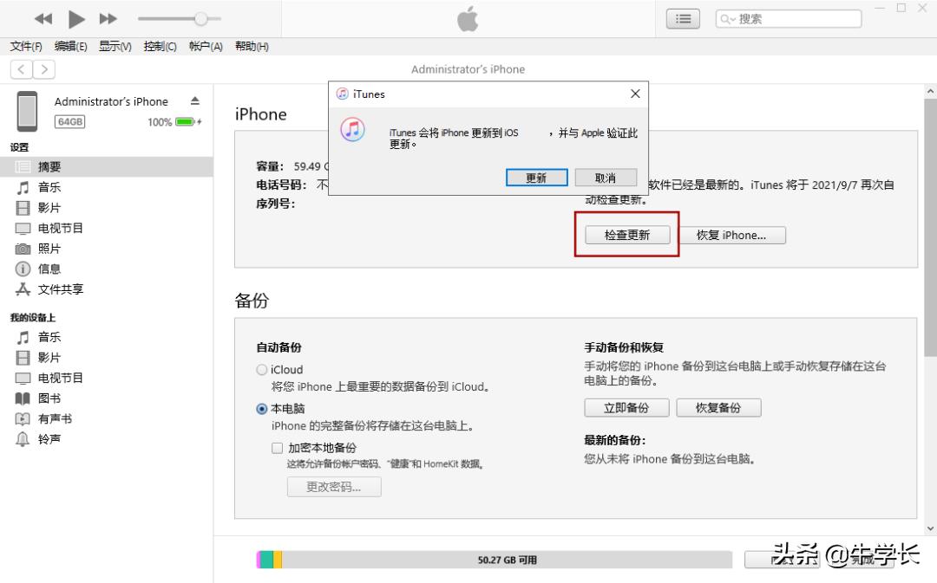Screen dimensions: 937x583
Task: Click the playlist view icon in the toolbar
Action: (683, 18)
